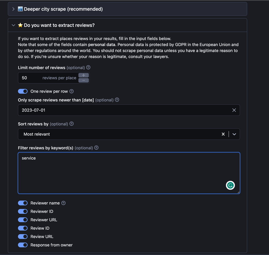
Task: Click the Grammarly icon in the textarea
Action: pos(230,185)
